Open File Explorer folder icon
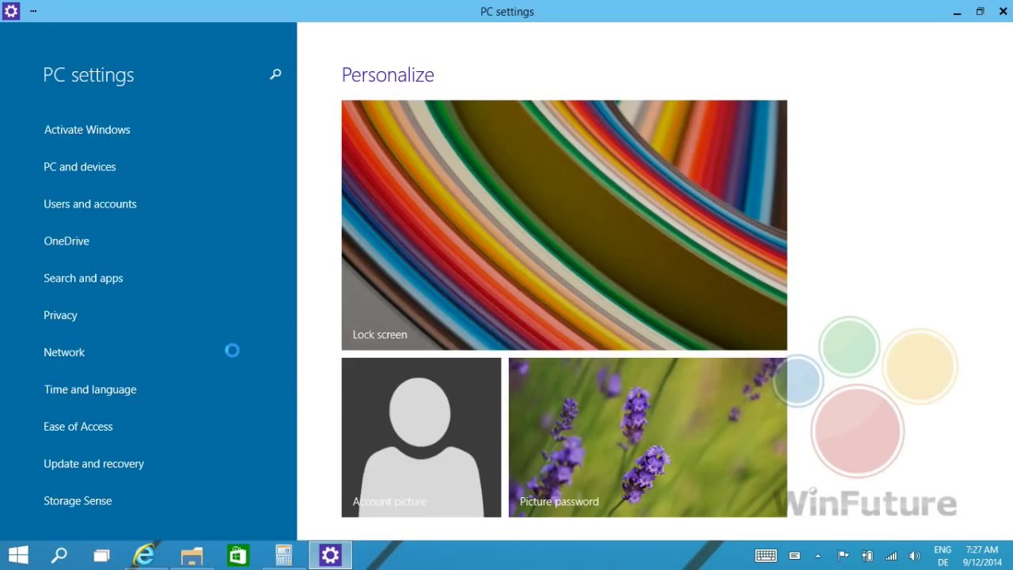 pos(192,555)
